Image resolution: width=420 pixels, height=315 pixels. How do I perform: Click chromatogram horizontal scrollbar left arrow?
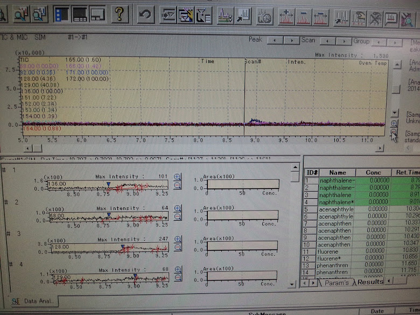click(x=27, y=148)
